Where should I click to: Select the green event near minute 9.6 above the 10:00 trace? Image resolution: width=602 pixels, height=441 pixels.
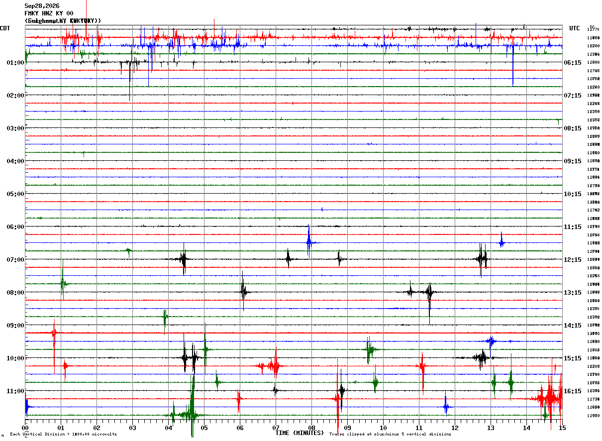tap(369, 350)
